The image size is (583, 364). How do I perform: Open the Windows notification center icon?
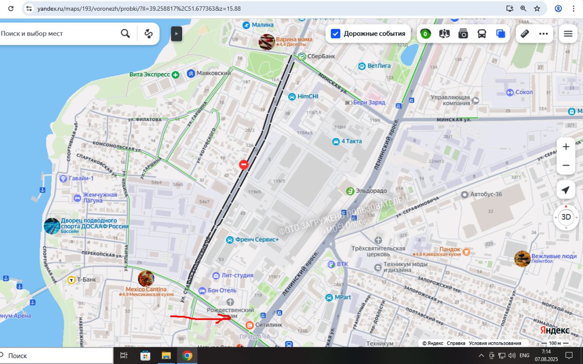tap(569, 355)
